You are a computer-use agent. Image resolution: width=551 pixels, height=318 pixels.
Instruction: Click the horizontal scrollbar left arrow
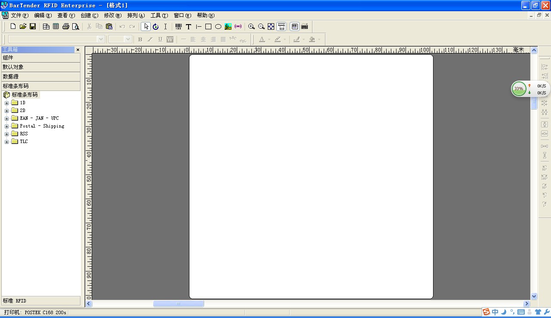89,304
